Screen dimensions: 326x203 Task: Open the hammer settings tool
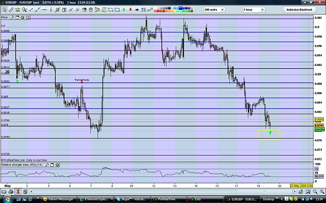[84, 10]
